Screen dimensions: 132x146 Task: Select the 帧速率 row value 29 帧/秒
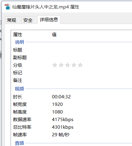pos(61,135)
